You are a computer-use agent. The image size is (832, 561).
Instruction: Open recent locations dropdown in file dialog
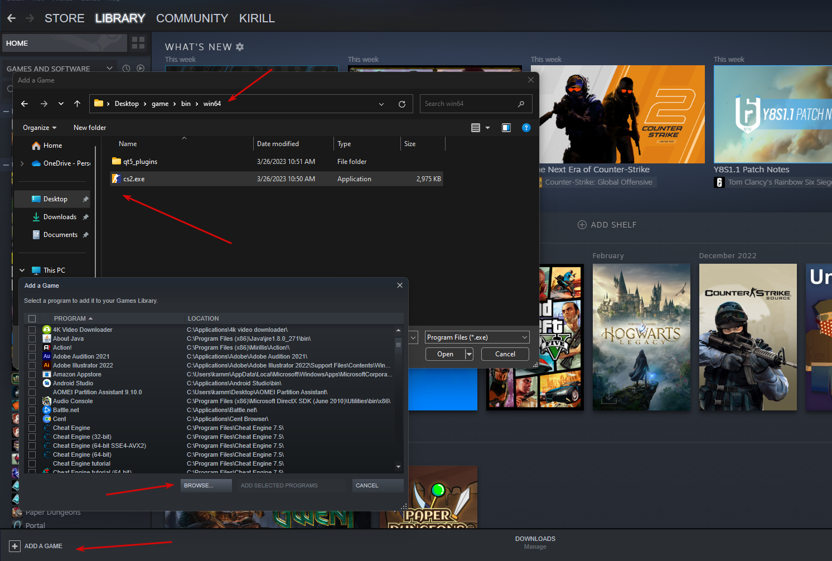[x=61, y=104]
